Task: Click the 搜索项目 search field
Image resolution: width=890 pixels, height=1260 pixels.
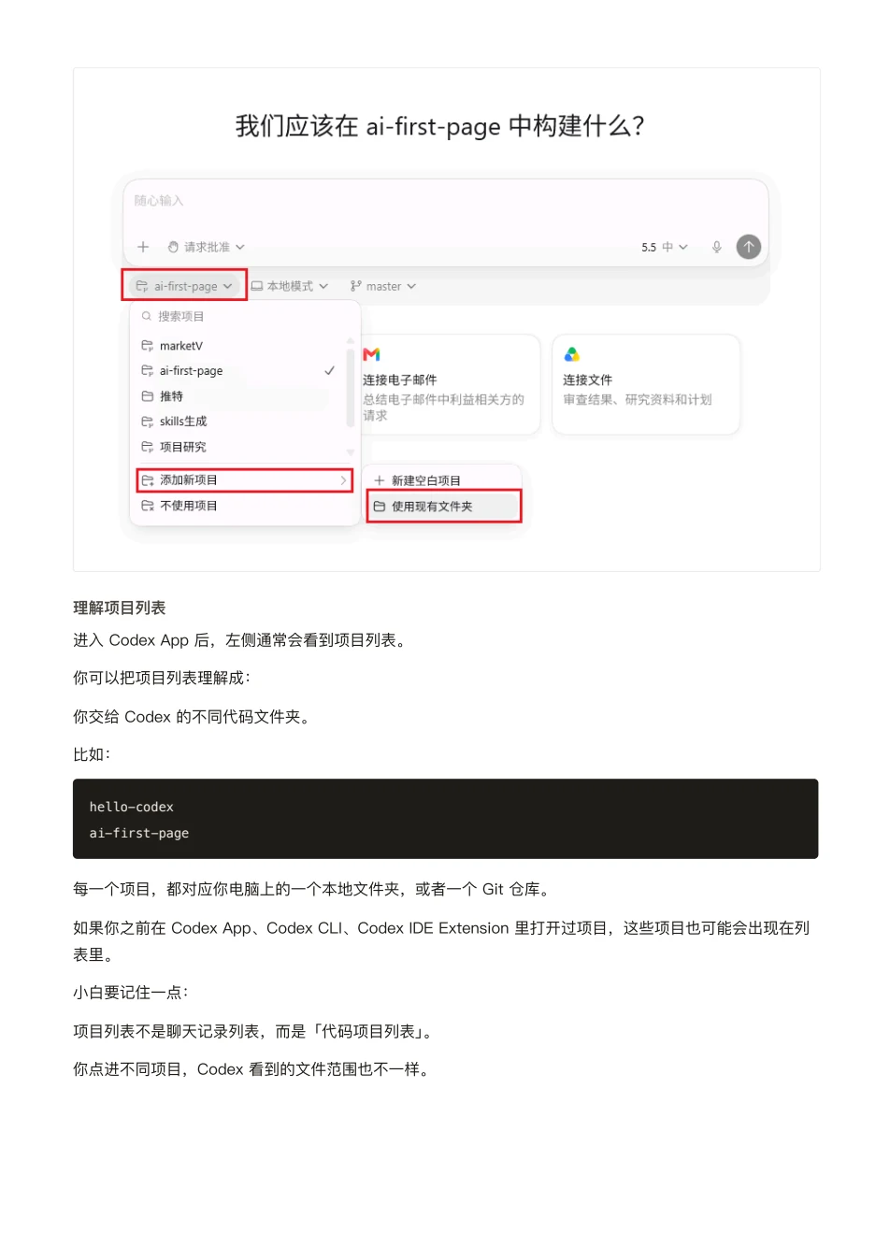Action: (x=245, y=316)
